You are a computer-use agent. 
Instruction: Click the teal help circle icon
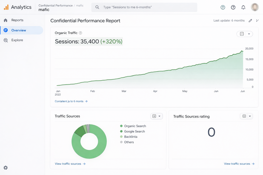click(223, 7)
